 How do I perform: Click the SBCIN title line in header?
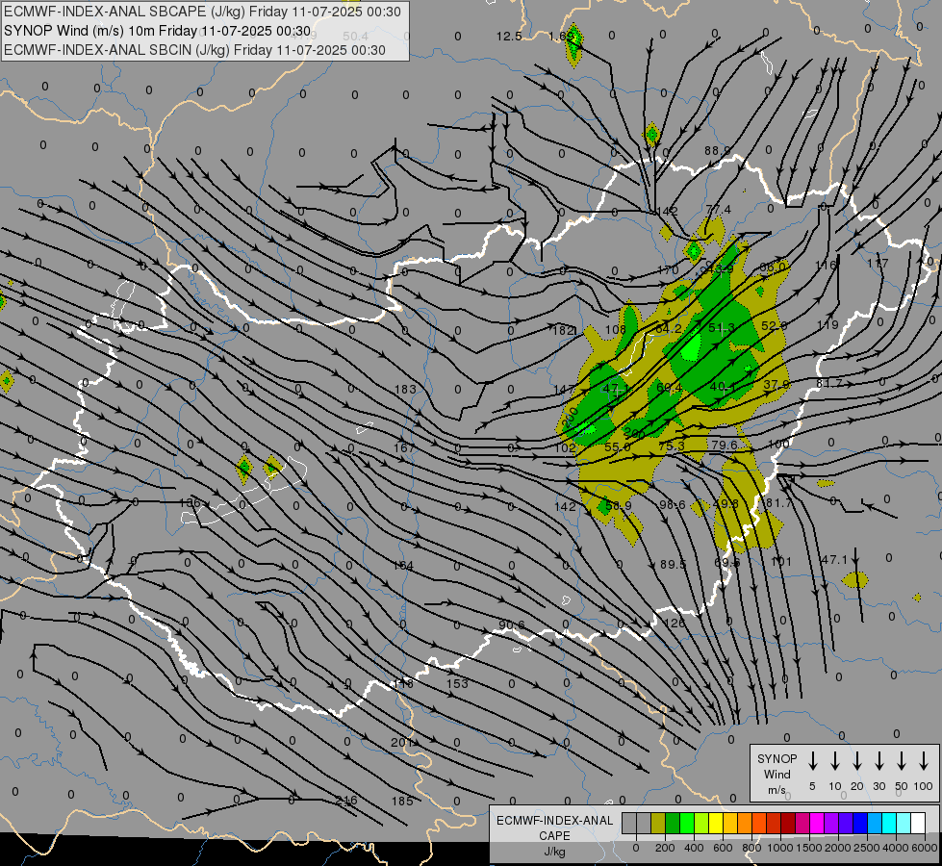pos(194,50)
